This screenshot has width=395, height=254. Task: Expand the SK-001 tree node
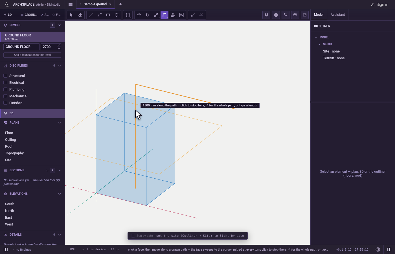319,44
